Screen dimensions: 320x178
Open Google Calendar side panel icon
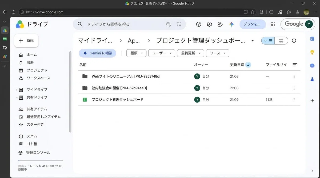312,39
